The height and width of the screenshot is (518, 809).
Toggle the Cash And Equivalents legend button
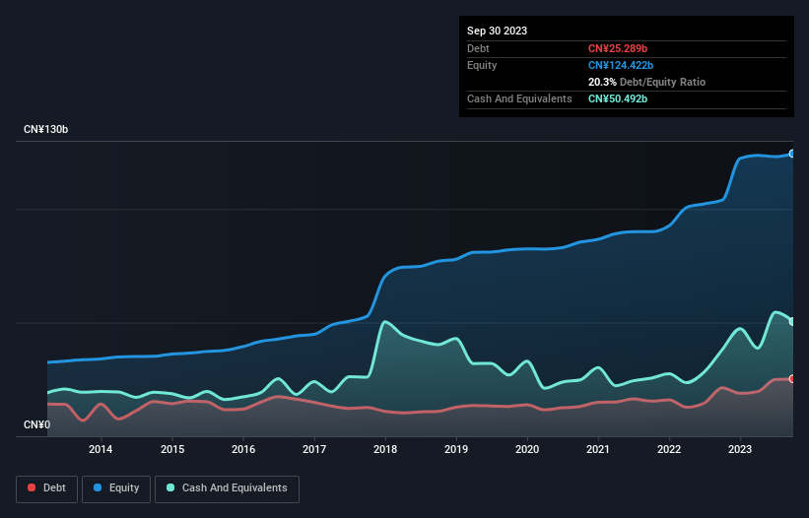227,488
